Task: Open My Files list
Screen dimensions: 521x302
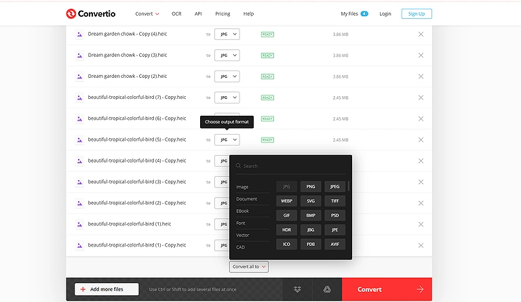Action: pos(354,14)
